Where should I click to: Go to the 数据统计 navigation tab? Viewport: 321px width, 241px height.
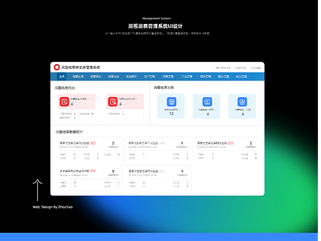click(x=131, y=77)
